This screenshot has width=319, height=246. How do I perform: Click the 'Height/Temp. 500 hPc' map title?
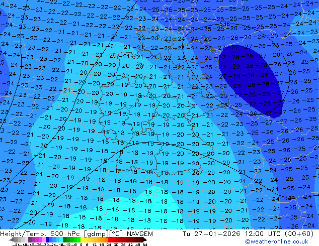coord(41,234)
